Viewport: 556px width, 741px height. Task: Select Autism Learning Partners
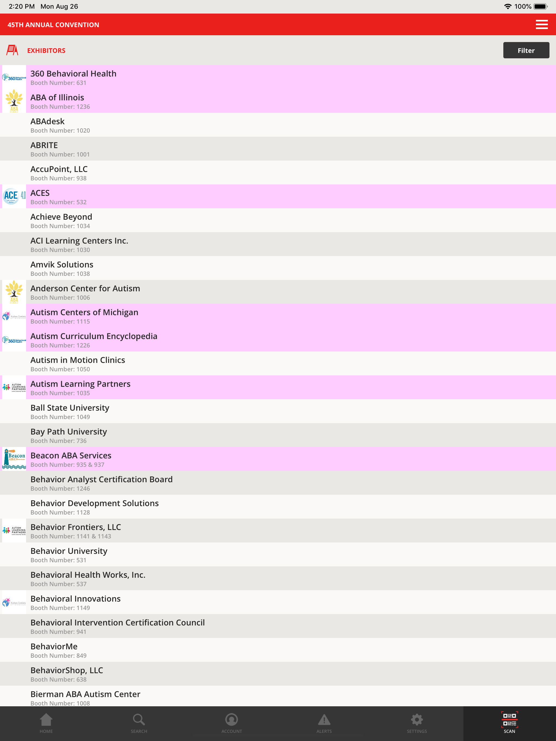pos(278,387)
